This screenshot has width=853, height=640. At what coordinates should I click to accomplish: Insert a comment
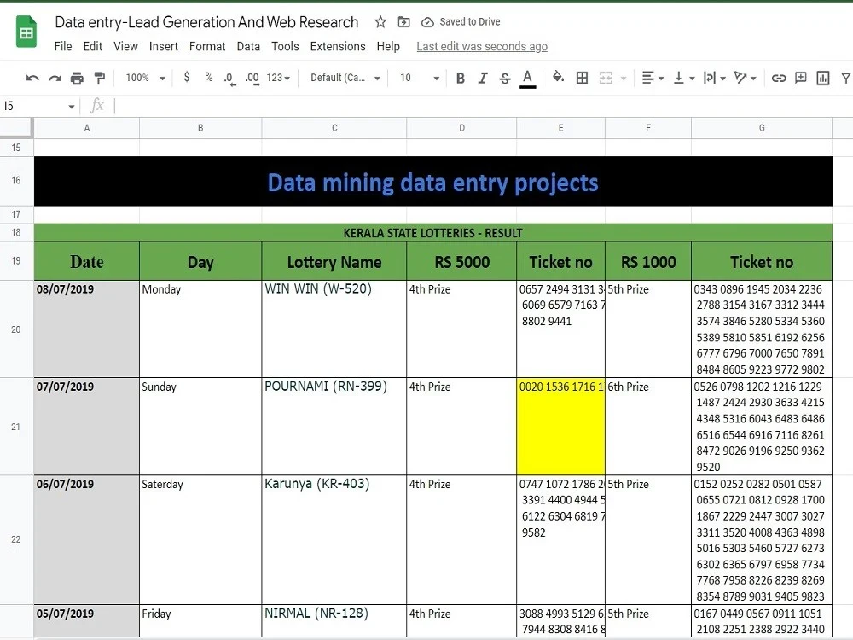pyautogui.click(x=801, y=78)
